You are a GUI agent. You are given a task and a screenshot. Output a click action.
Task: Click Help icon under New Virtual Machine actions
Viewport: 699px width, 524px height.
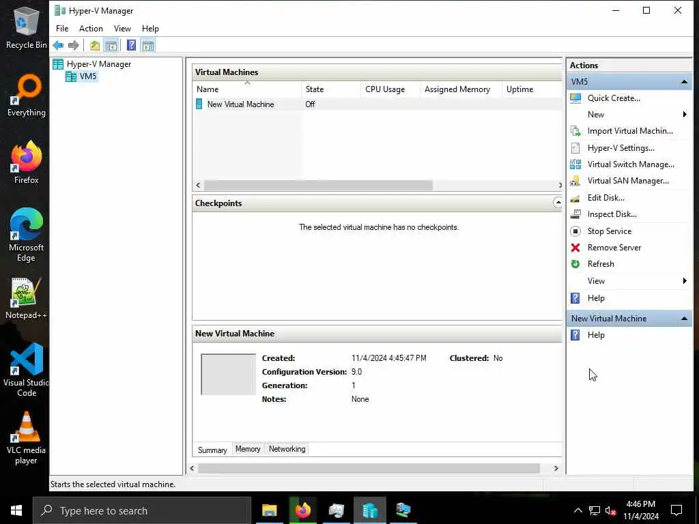click(x=575, y=335)
